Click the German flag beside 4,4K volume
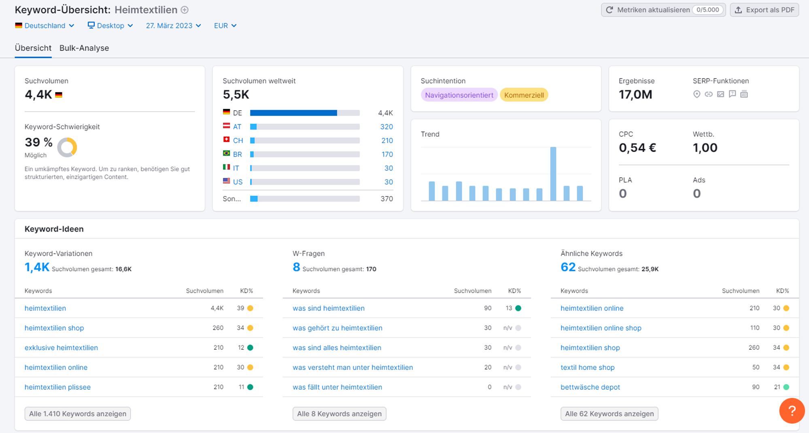Image resolution: width=809 pixels, height=433 pixels. click(59, 95)
